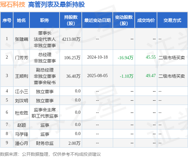Viewport: 188px width, 157px height.
Task: Select the name 潘心月
Action: (x=22, y=143)
